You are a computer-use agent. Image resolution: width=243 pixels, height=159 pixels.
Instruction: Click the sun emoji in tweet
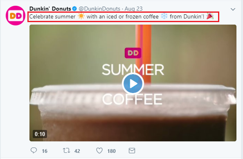click(81, 16)
